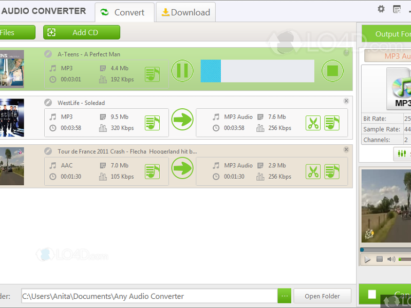
Task: Remove Tour de France track from list
Action: coord(346,149)
